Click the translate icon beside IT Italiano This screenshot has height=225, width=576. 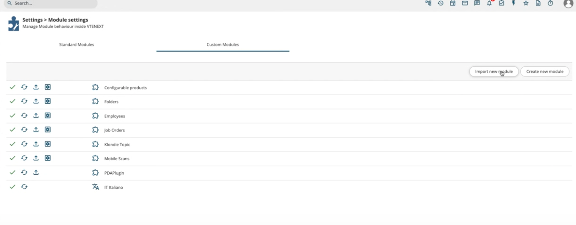96,187
